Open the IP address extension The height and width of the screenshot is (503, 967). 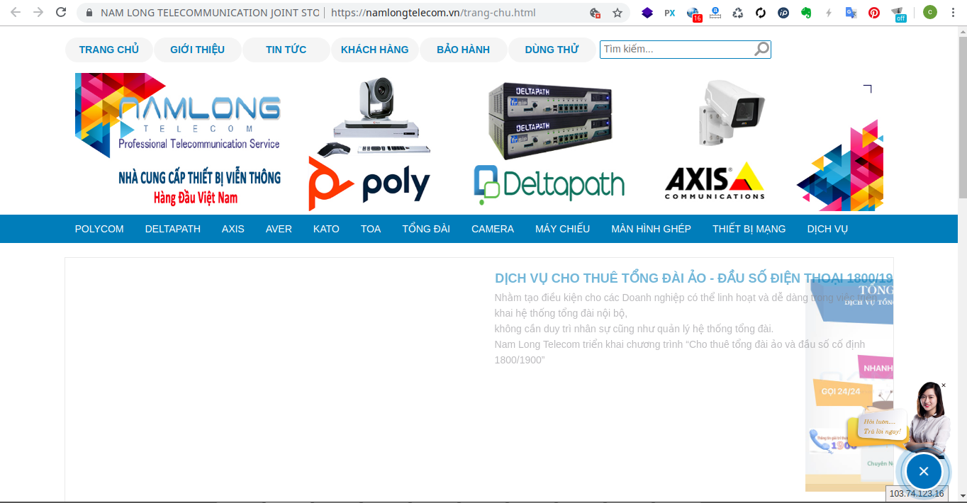click(x=783, y=13)
